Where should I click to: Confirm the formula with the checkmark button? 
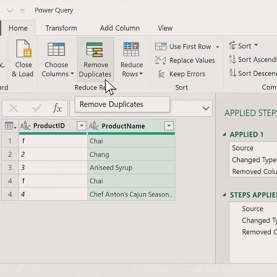36,108
